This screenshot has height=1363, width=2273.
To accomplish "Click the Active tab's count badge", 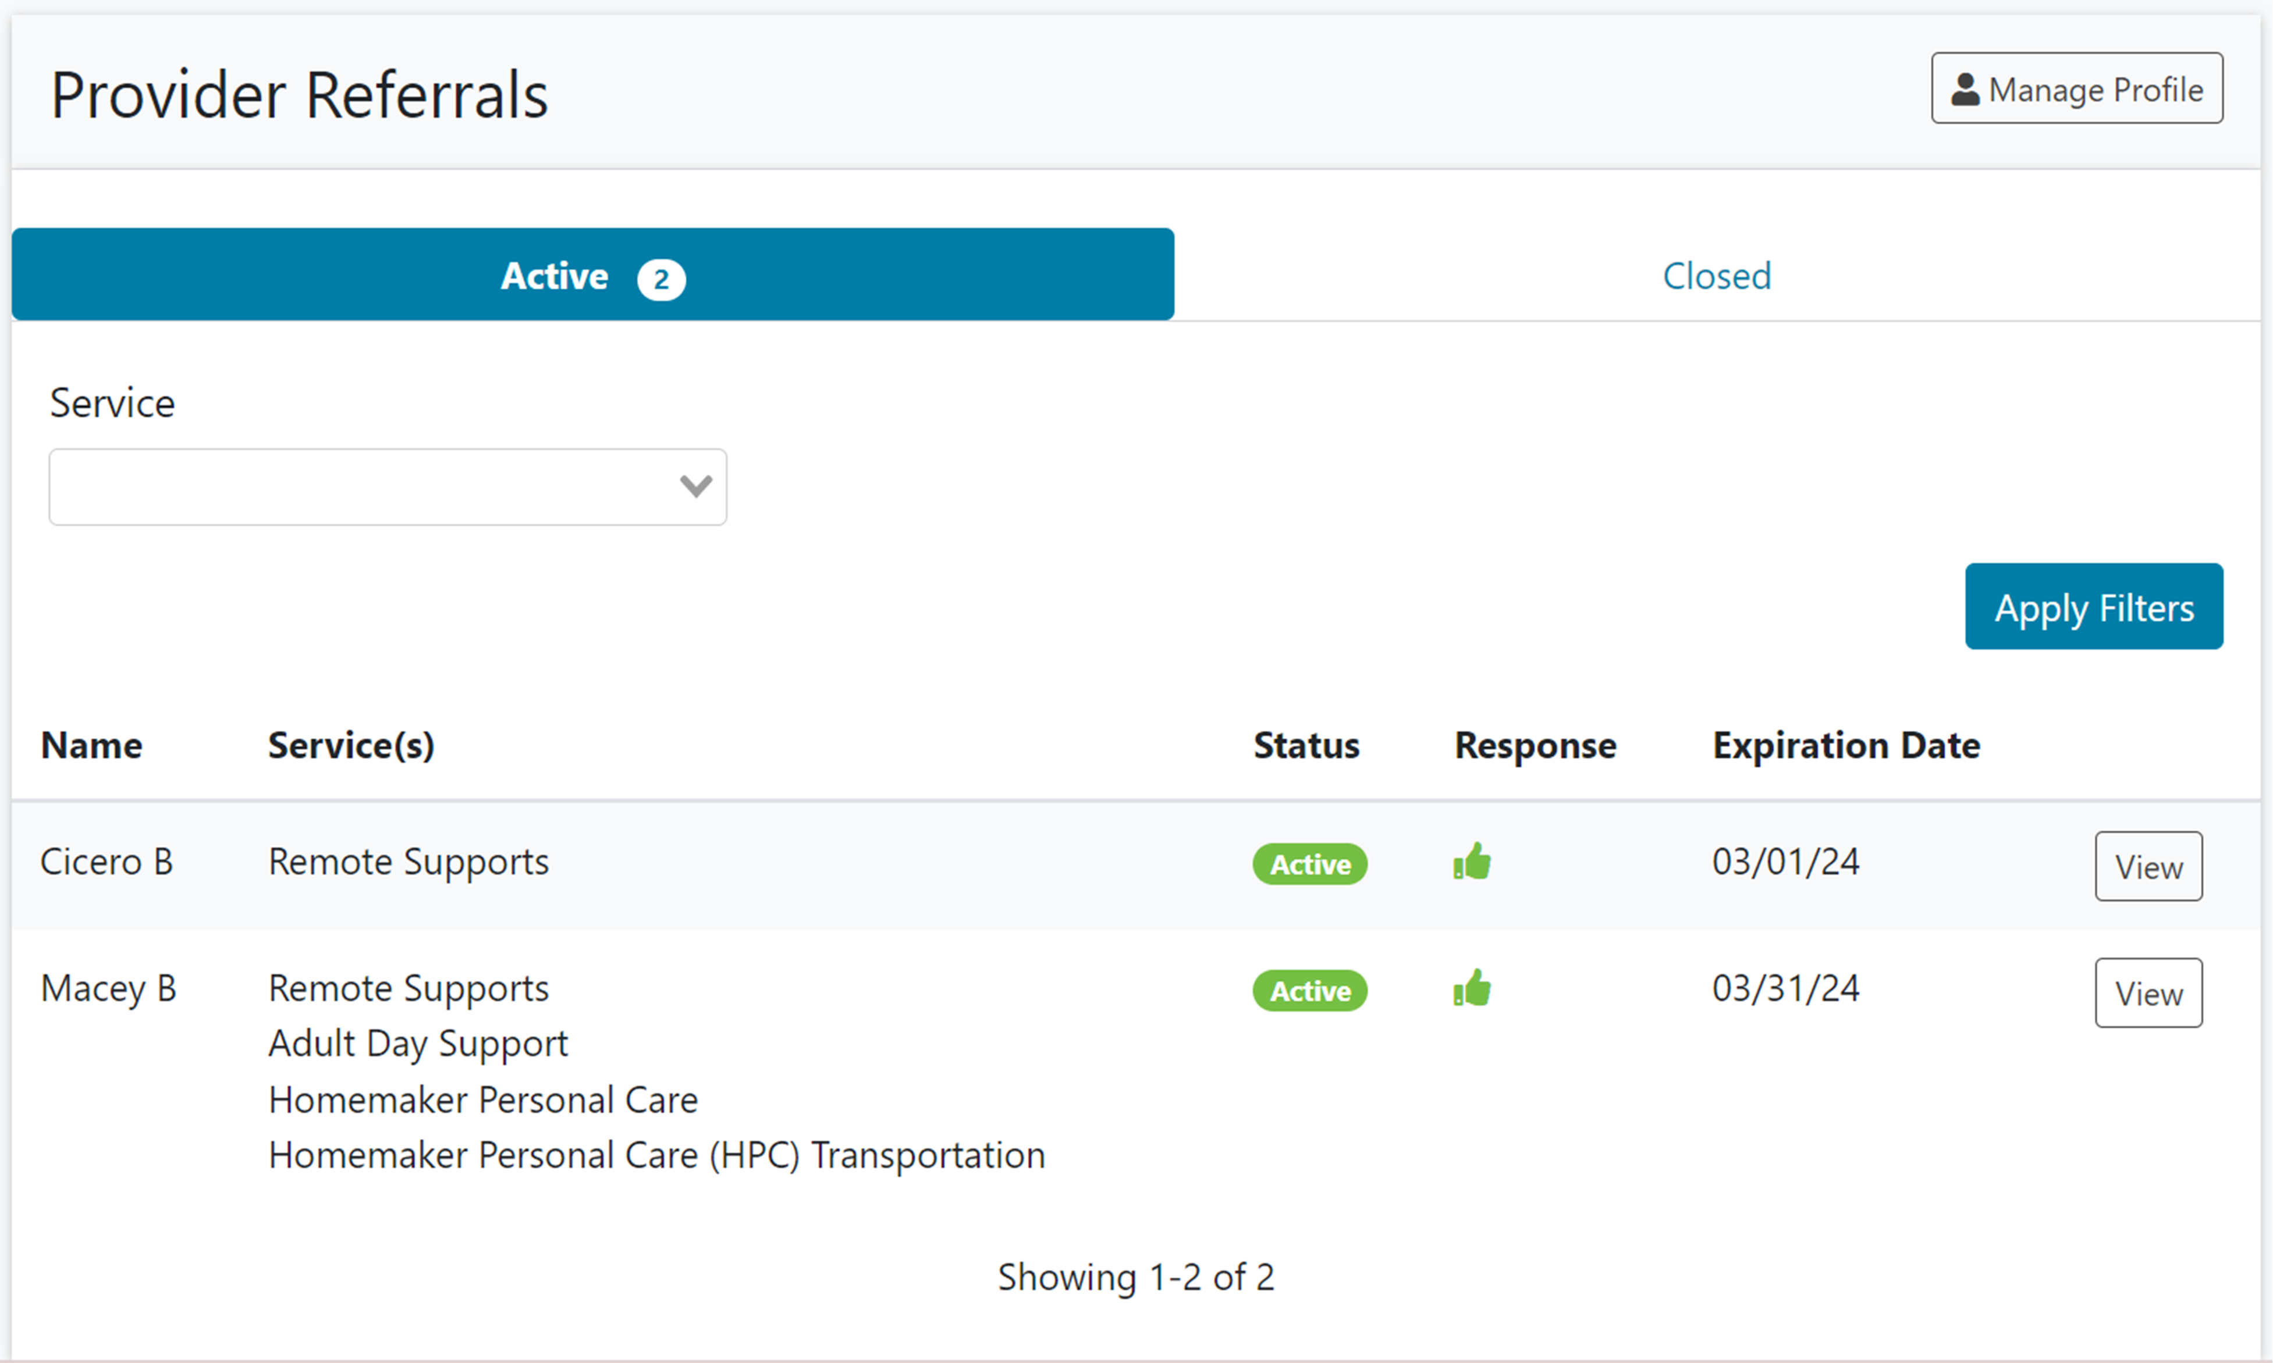I will [x=660, y=279].
